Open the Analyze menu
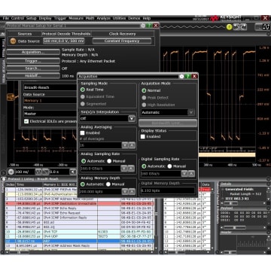The image size is (271, 271). [103, 18]
